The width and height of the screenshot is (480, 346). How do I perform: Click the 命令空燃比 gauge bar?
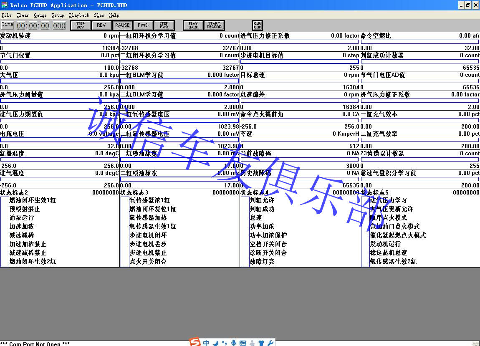pyautogui.click(x=420, y=42)
